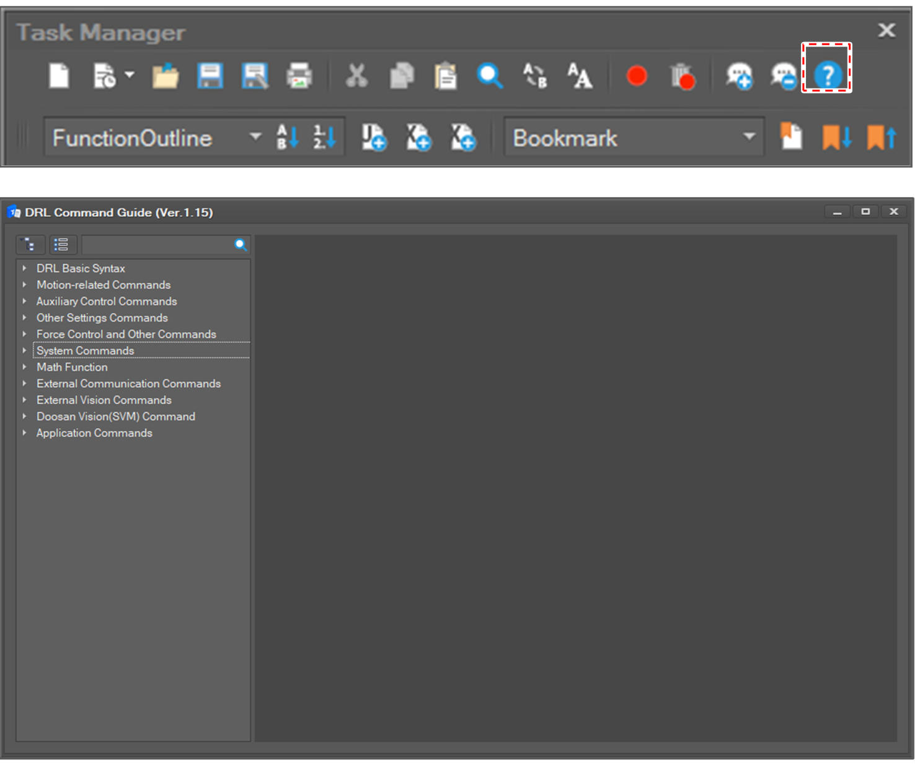Click the Find magnifier icon
The width and height of the screenshot is (915, 767).
pyautogui.click(x=490, y=76)
